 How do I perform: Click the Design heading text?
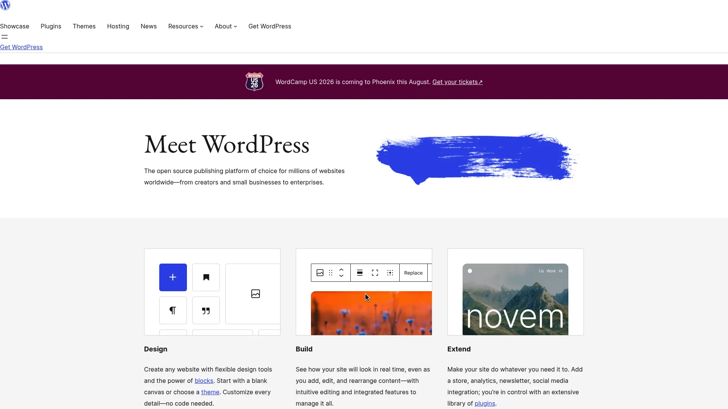tap(155, 349)
